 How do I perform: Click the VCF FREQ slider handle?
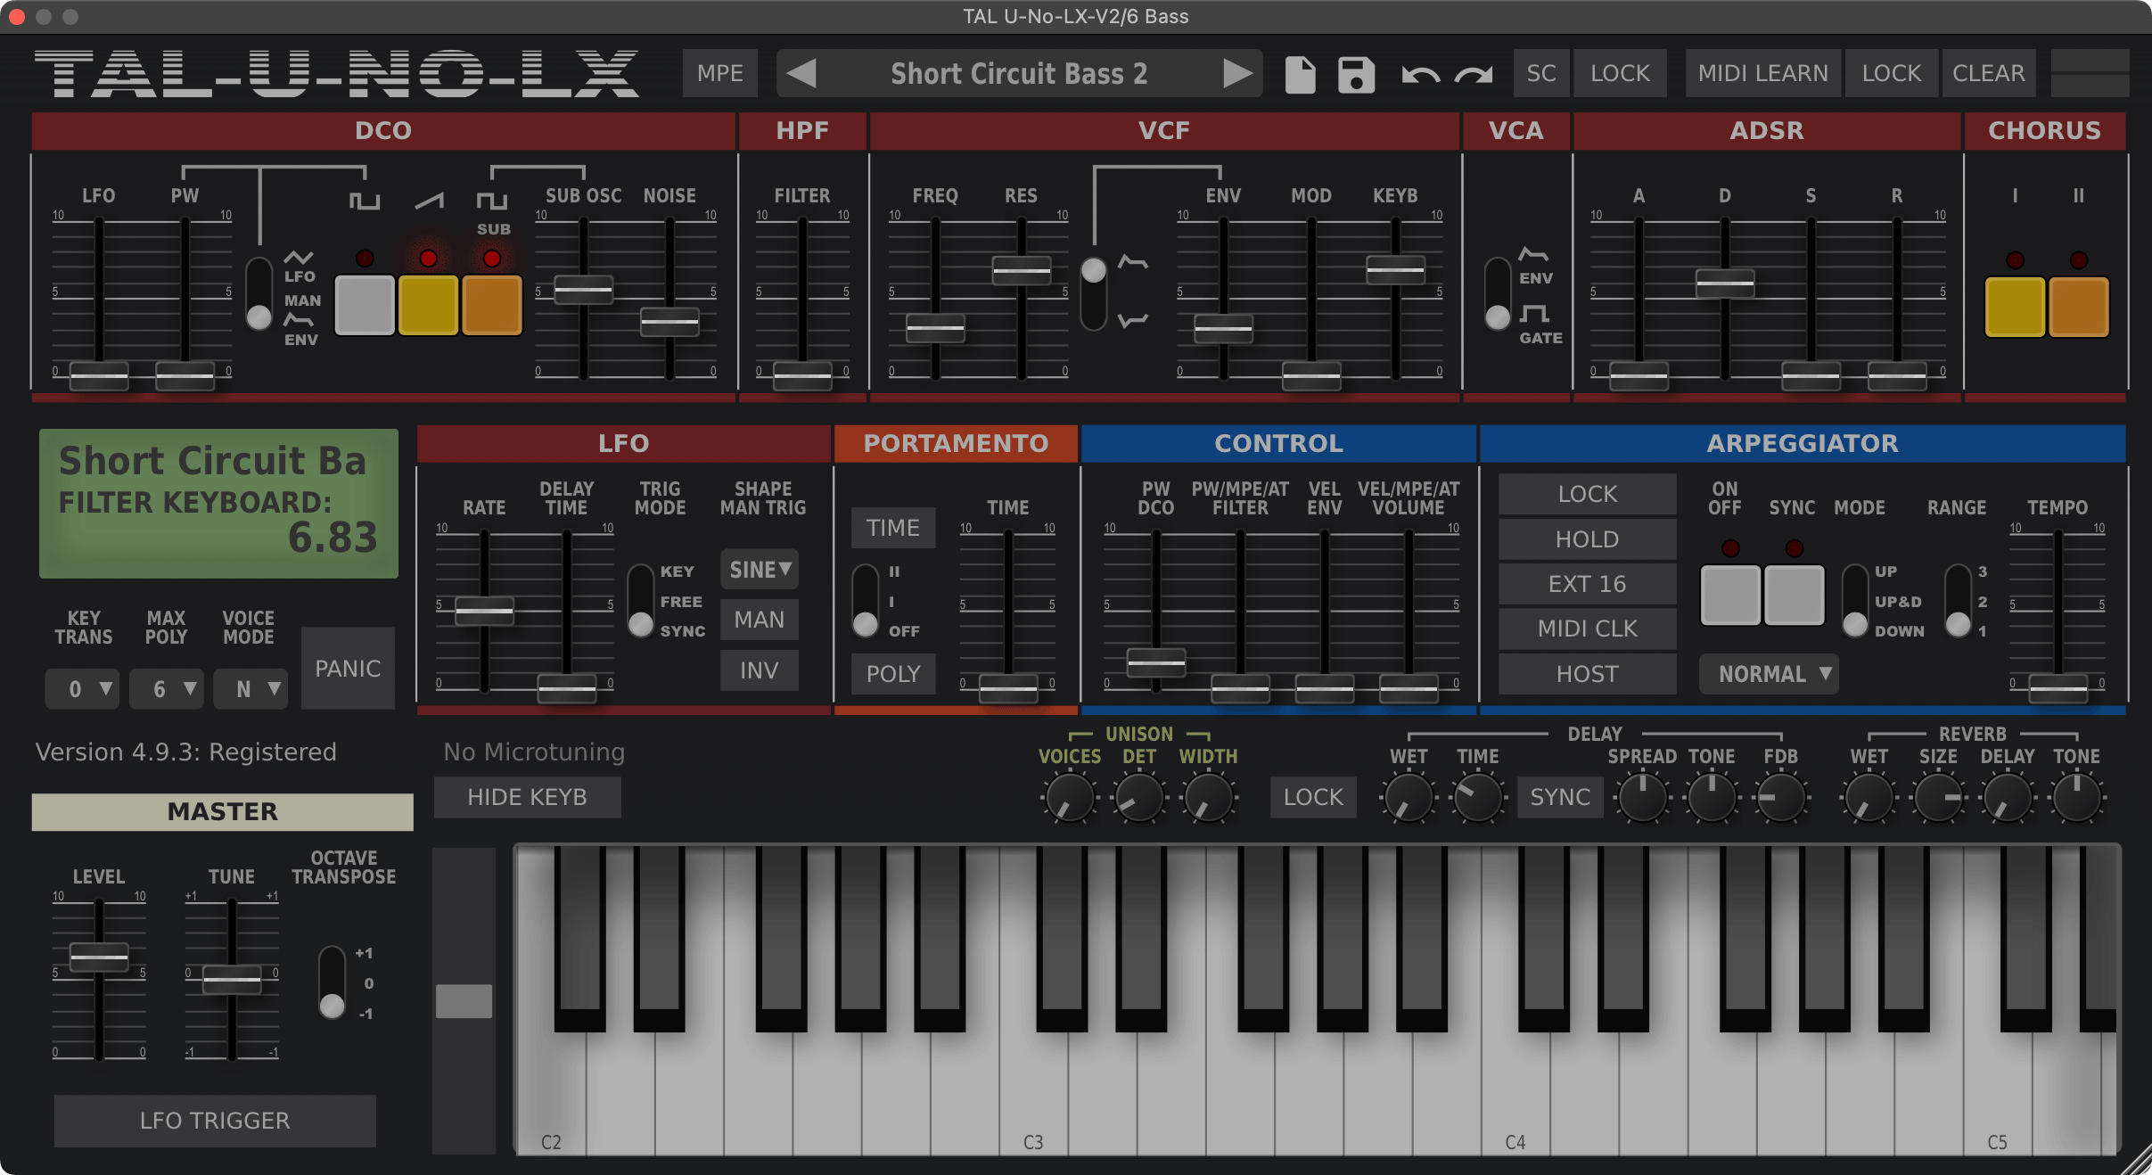tap(935, 328)
